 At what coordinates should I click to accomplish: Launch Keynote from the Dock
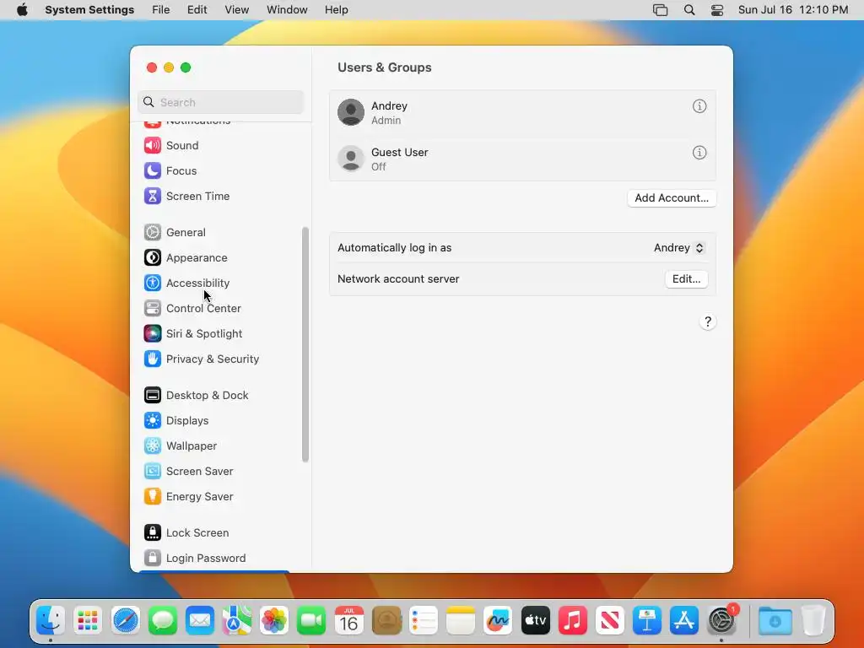(x=647, y=620)
